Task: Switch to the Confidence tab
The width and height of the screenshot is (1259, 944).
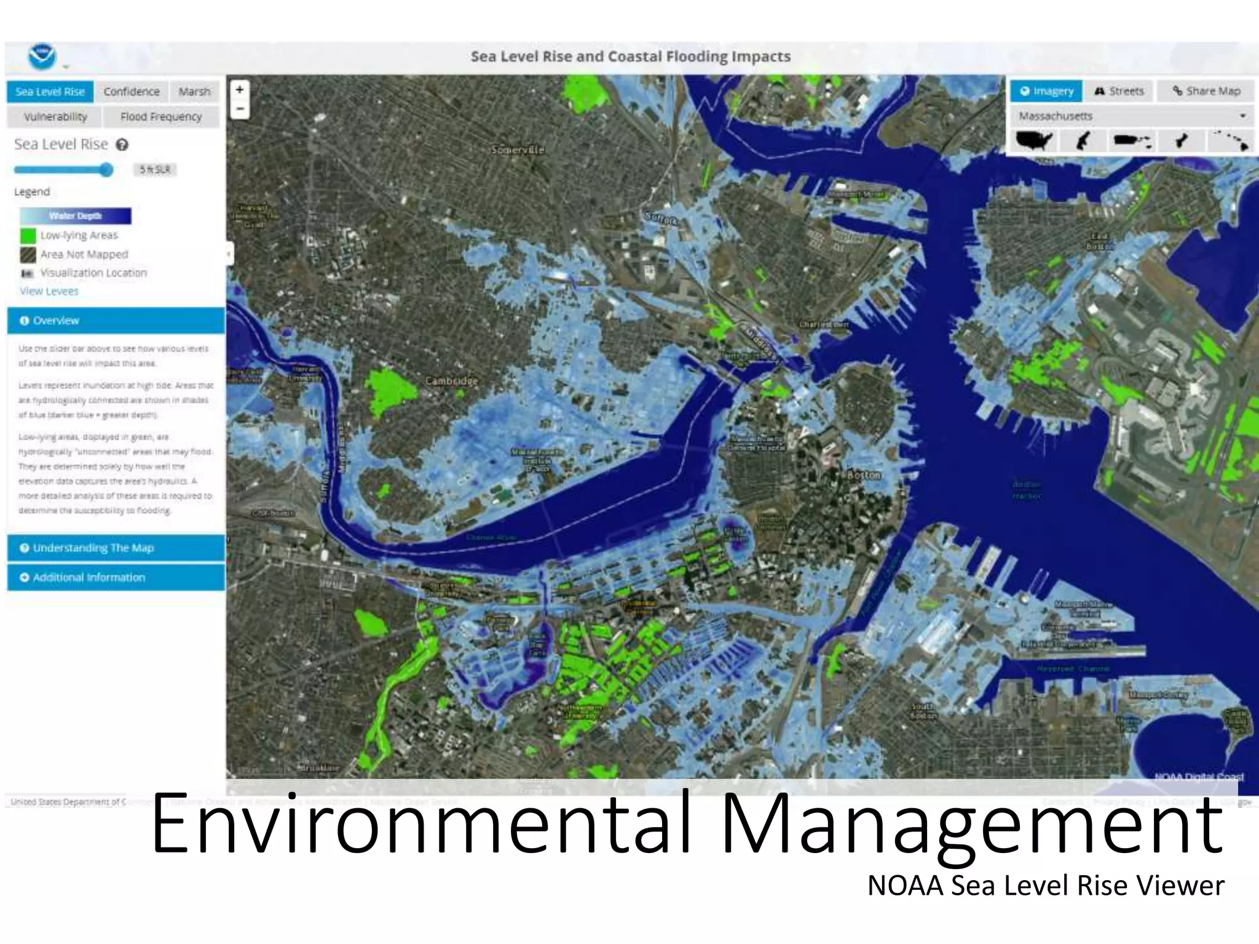Action: [x=132, y=92]
